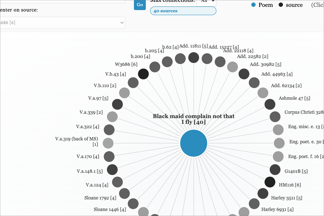Select the W3686 source node circle
Image resolution: width=324 pixels, height=216 pixels.
pyautogui.click(x=143, y=73)
